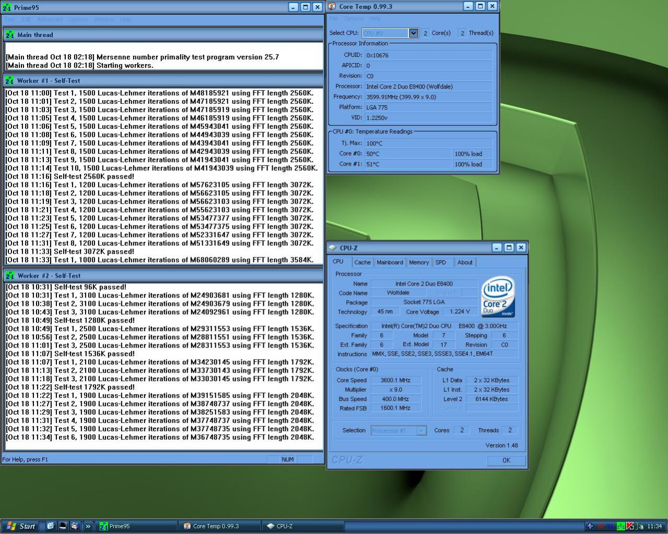The image size is (668, 534).
Task: Switch to the Cache tab in CPU-Z
Action: pyautogui.click(x=362, y=263)
